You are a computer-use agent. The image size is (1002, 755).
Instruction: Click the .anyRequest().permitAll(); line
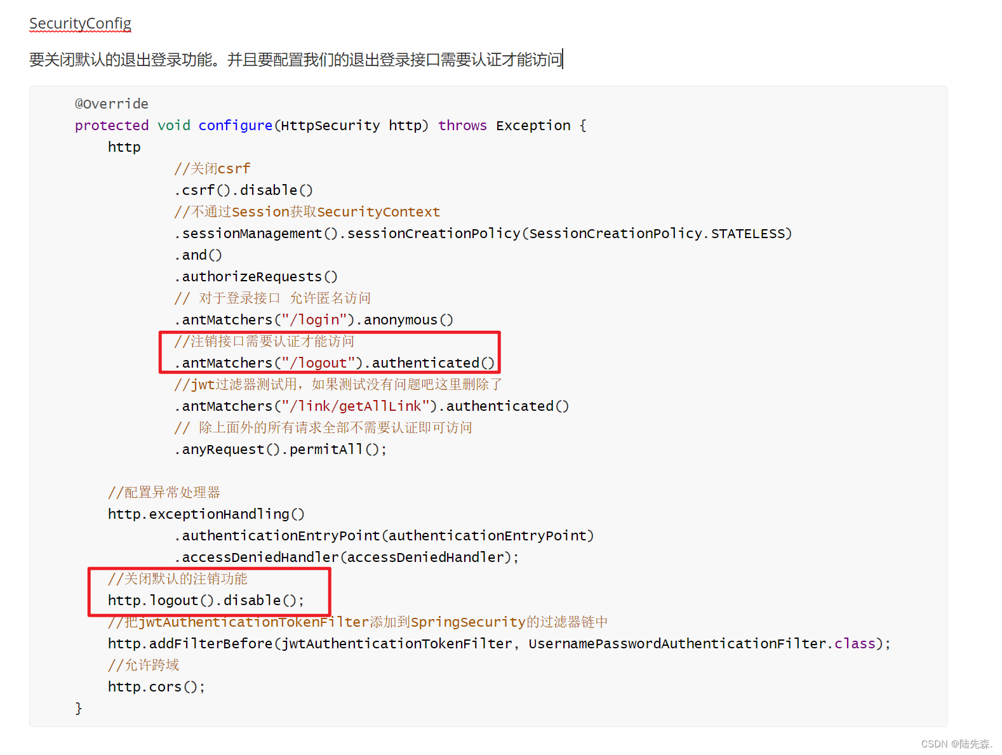pyautogui.click(x=281, y=450)
